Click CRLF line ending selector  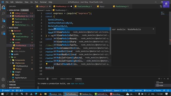point(131,91)
